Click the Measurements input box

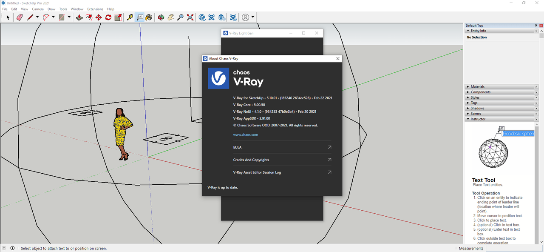513,248
